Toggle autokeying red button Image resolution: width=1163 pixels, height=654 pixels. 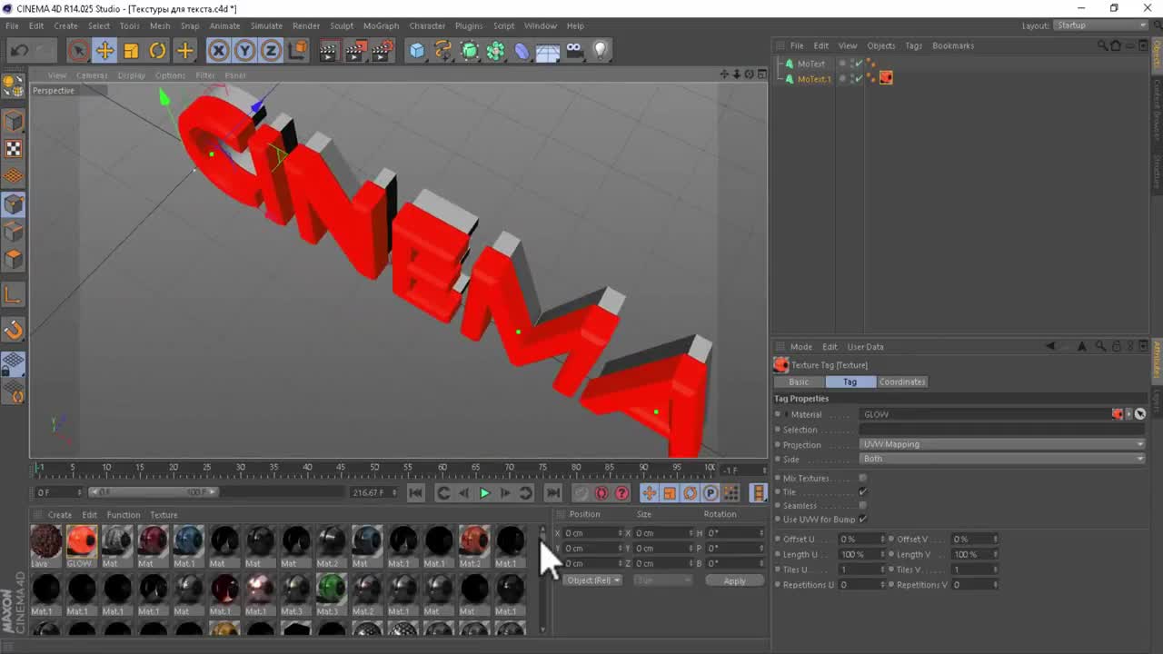(601, 493)
